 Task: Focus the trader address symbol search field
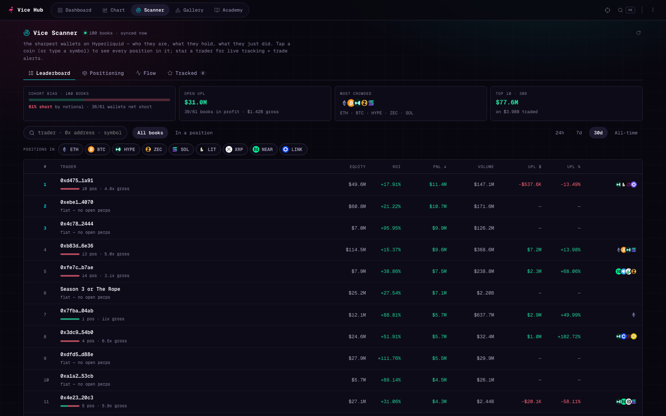[75, 133]
